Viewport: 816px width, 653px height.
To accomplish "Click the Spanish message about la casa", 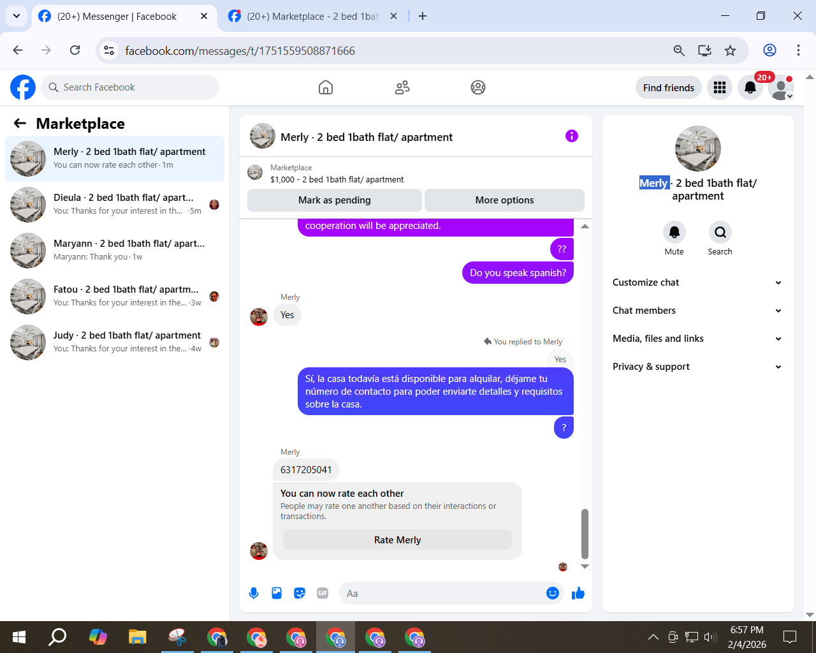I will click(435, 391).
